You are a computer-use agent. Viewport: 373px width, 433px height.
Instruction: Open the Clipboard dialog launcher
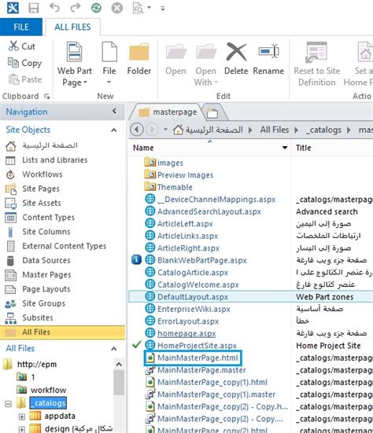tap(47, 96)
